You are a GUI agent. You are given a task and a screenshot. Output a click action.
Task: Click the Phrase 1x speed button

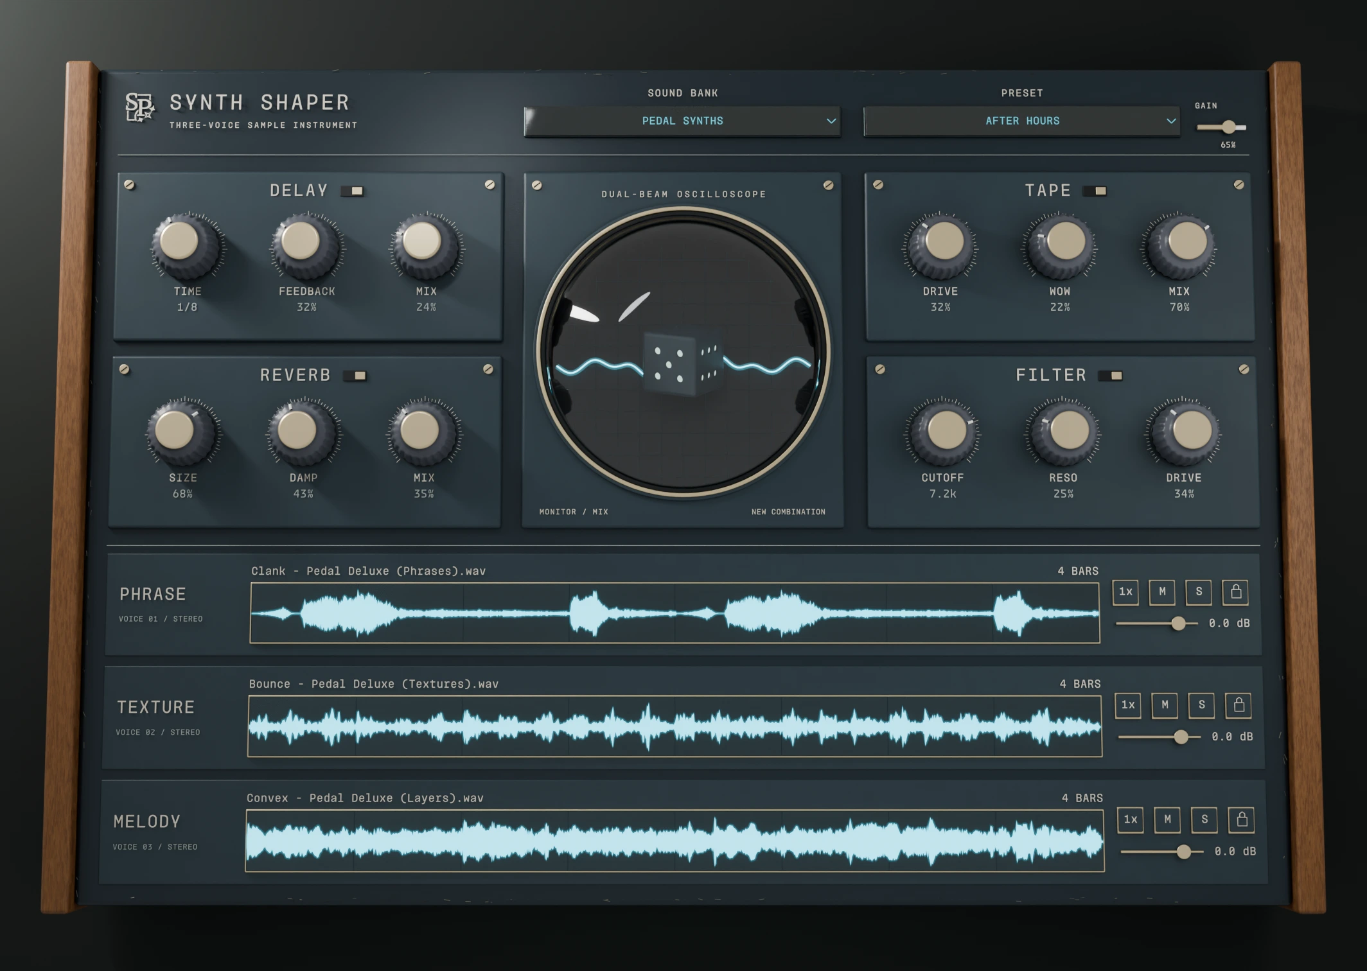pos(1125,592)
